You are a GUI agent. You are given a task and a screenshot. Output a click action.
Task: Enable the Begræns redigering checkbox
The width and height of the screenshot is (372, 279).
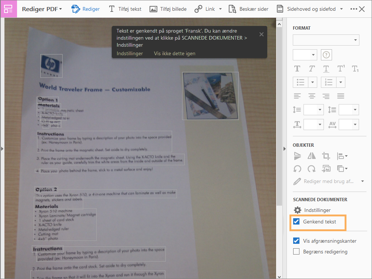[296, 252]
